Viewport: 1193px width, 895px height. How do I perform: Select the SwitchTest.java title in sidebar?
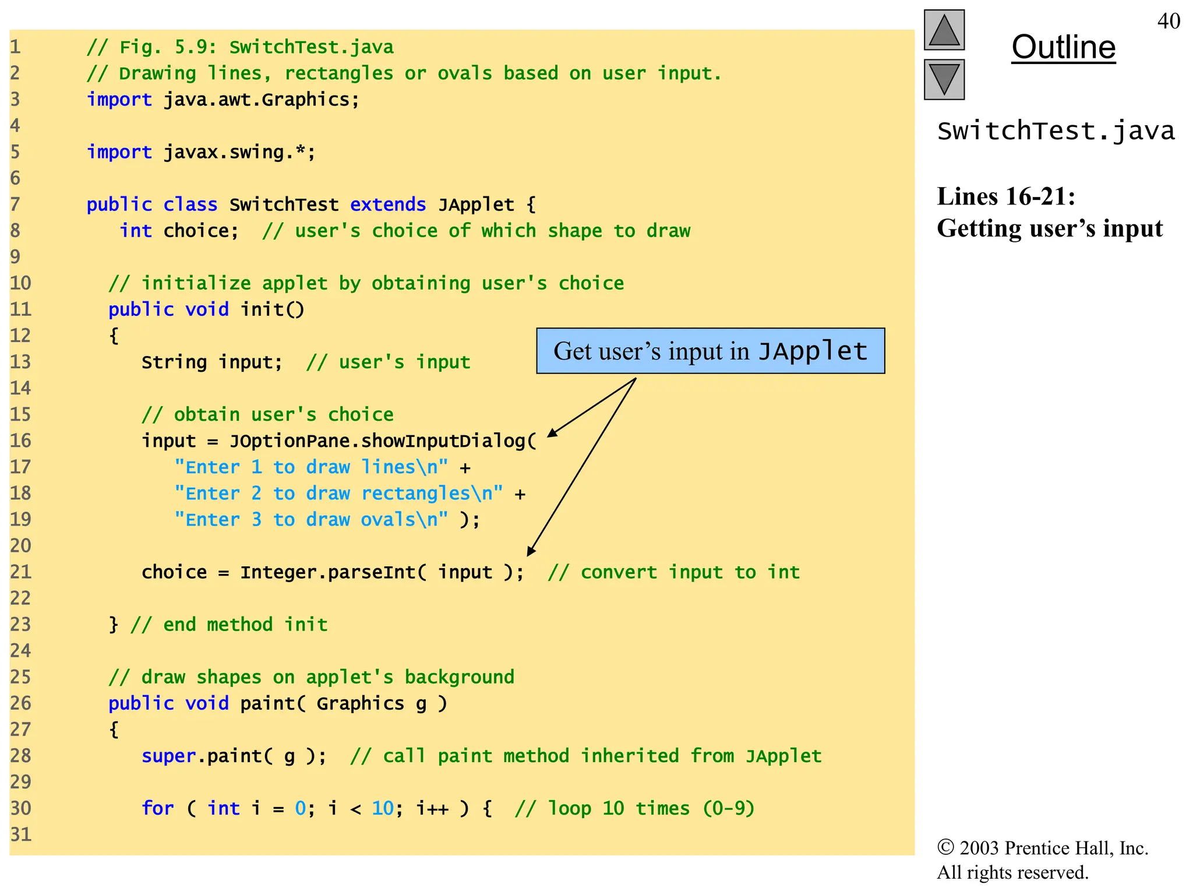[x=1056, y=131]
